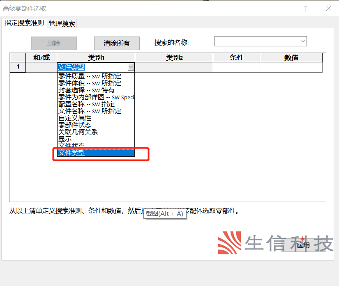This screenshot has width=339, height=286.
Task: Select row header number 1
Action: (18, 67)
